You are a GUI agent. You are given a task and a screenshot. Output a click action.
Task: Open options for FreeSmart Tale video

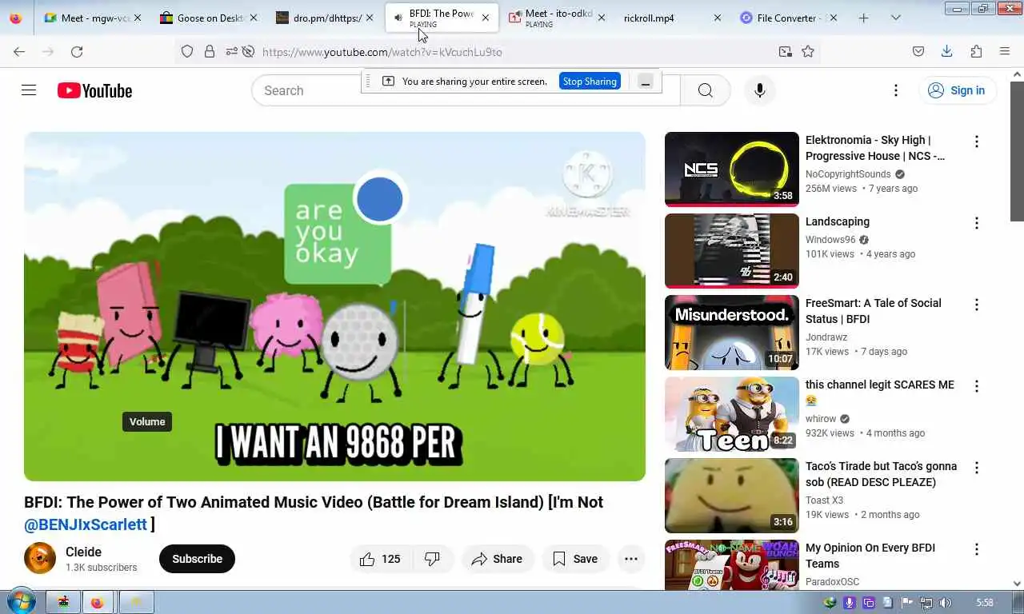pos(976,305)
